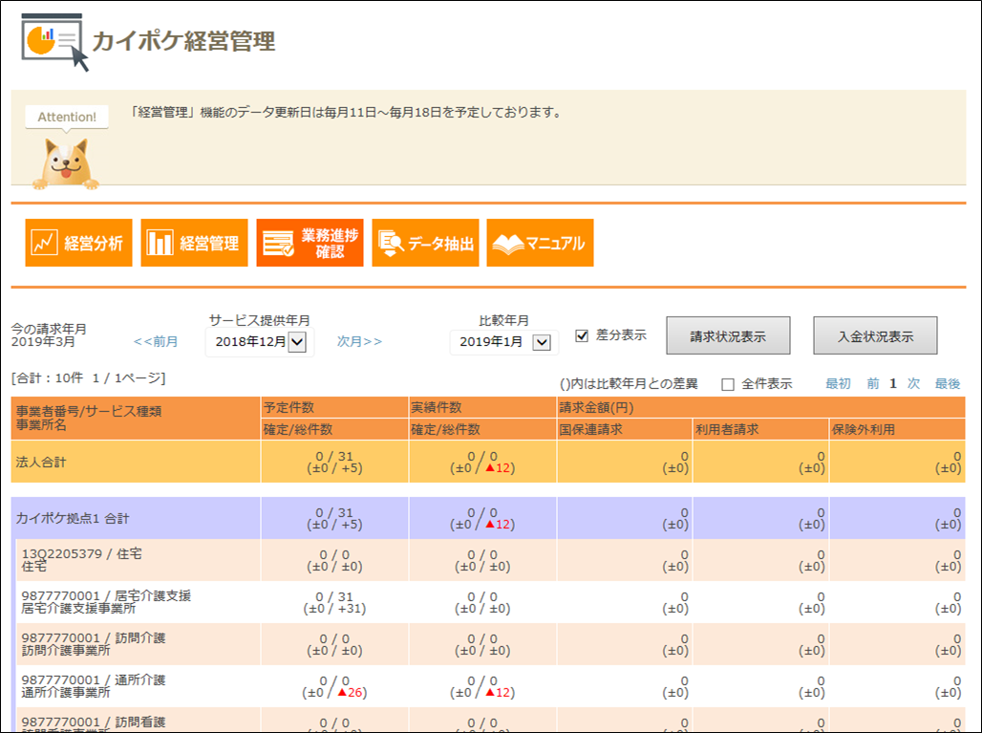Switch to the 経営分析 menu label
Screen dimensions: 982x733
(x=94, y=243)
